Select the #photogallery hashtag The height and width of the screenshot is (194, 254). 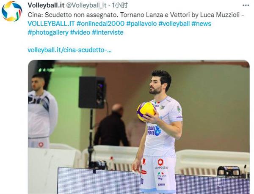click(x=48, y=32)
